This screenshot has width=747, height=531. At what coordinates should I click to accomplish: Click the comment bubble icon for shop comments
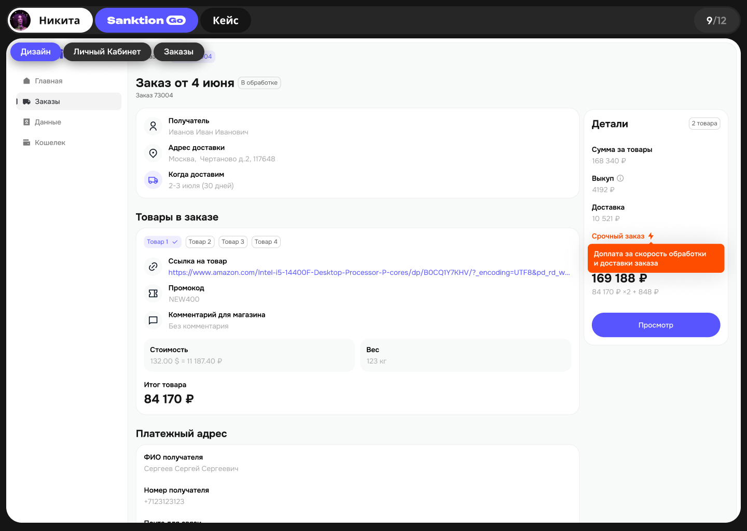pyautogui.click(x=153, y=320)
